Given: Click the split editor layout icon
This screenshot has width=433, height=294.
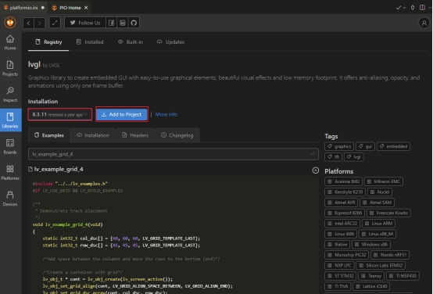Looking at the screenshot, I should pos(422,8).
